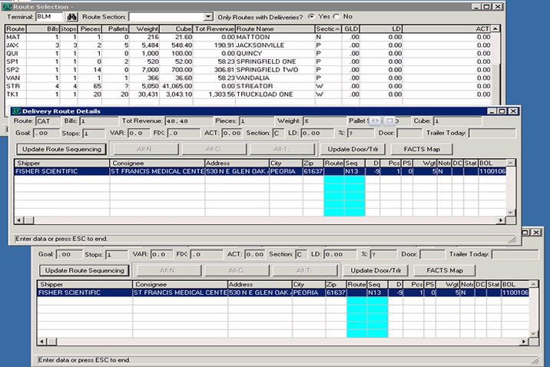Click right scroll arrow in rear details grid

(524, 342)
